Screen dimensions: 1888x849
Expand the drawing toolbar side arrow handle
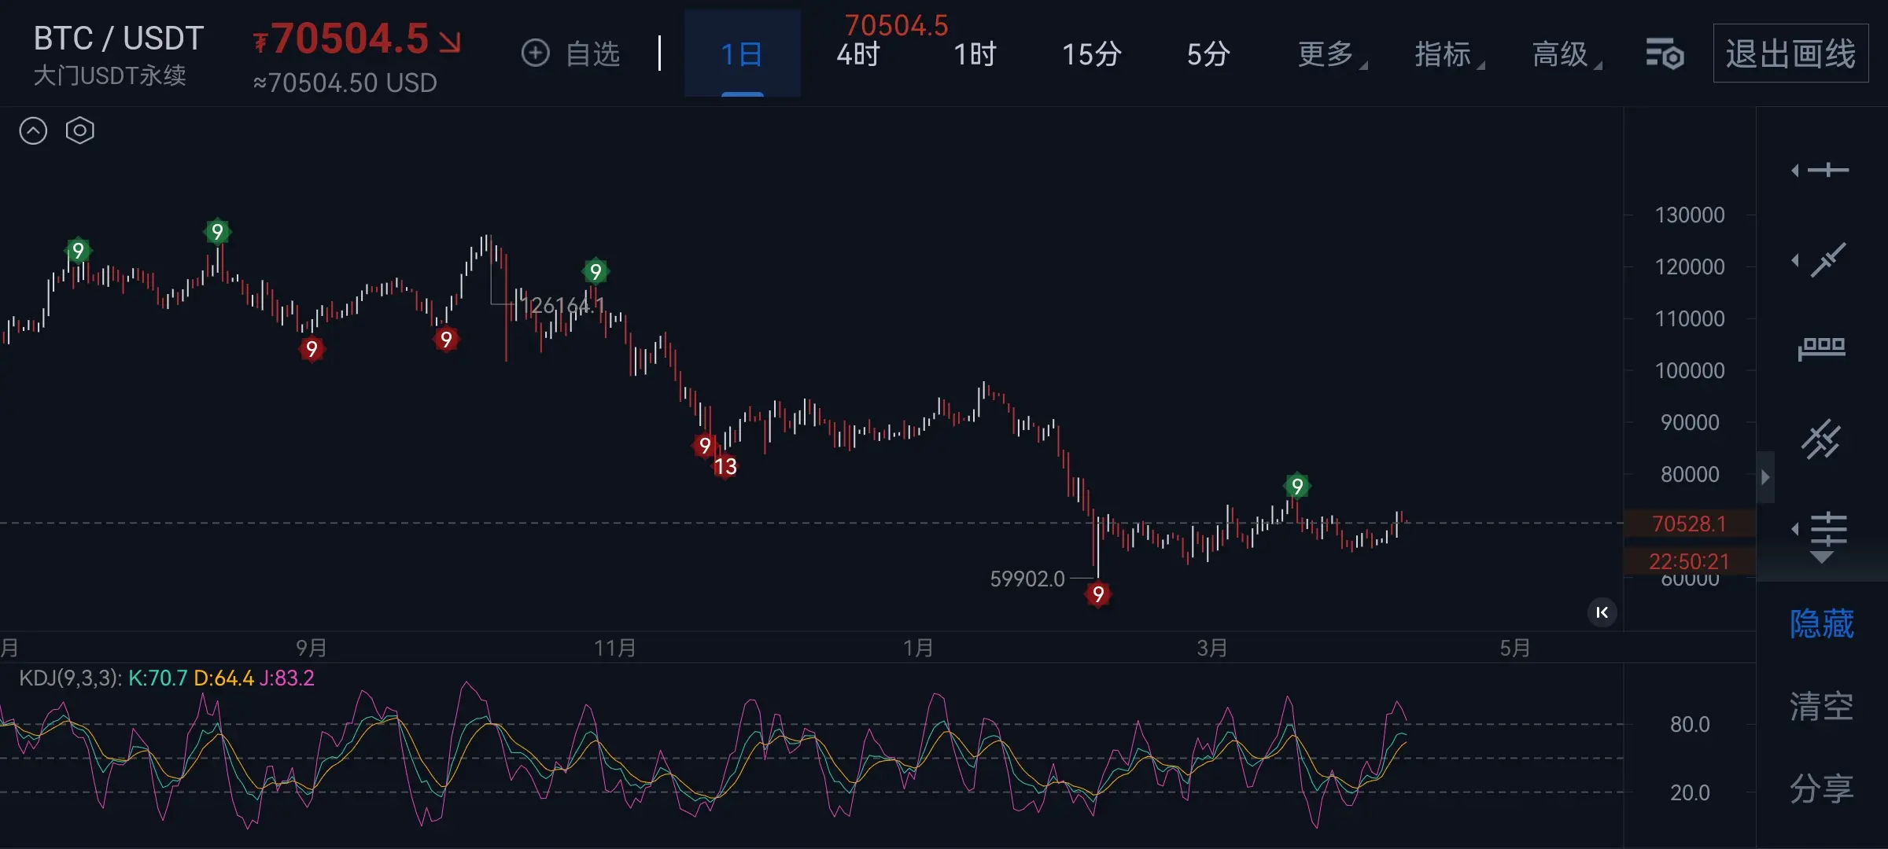[1765, 477]
